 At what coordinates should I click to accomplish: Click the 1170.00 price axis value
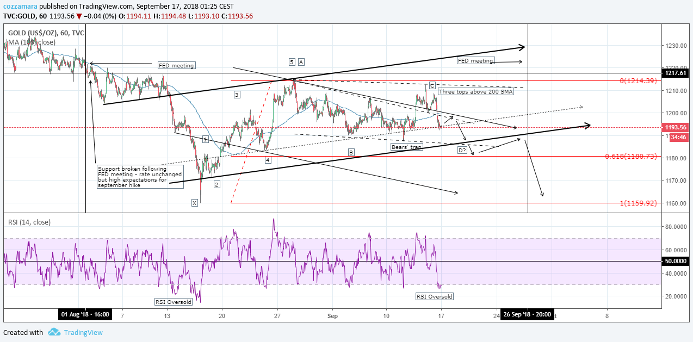tap(675, 181)
